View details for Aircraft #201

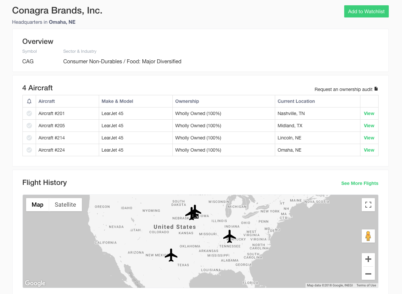[x=369, y=113]
